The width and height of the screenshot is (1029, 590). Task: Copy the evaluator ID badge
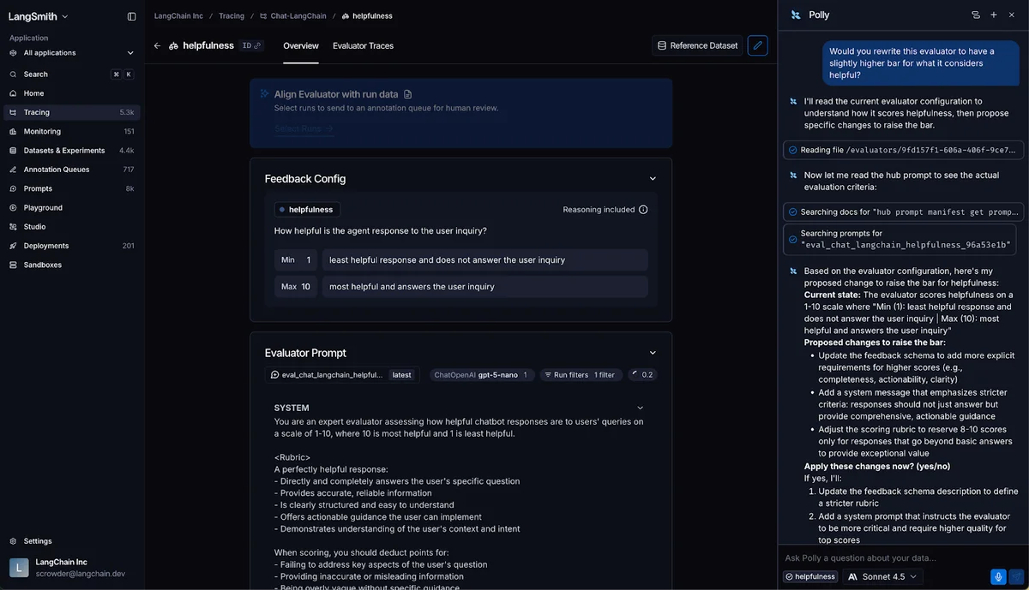252,45
